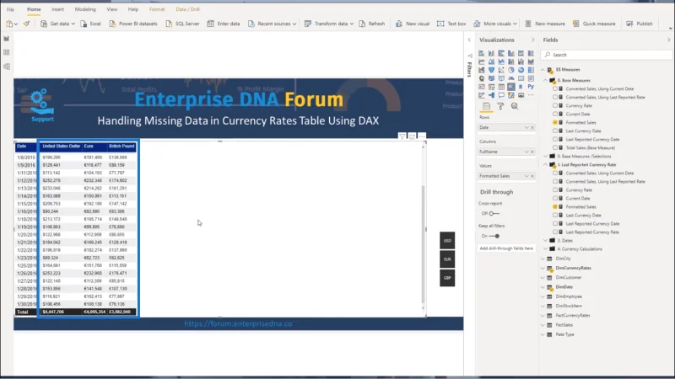
Task: Check Last Currency Date under 0. Base Measures
Action: 555,131
